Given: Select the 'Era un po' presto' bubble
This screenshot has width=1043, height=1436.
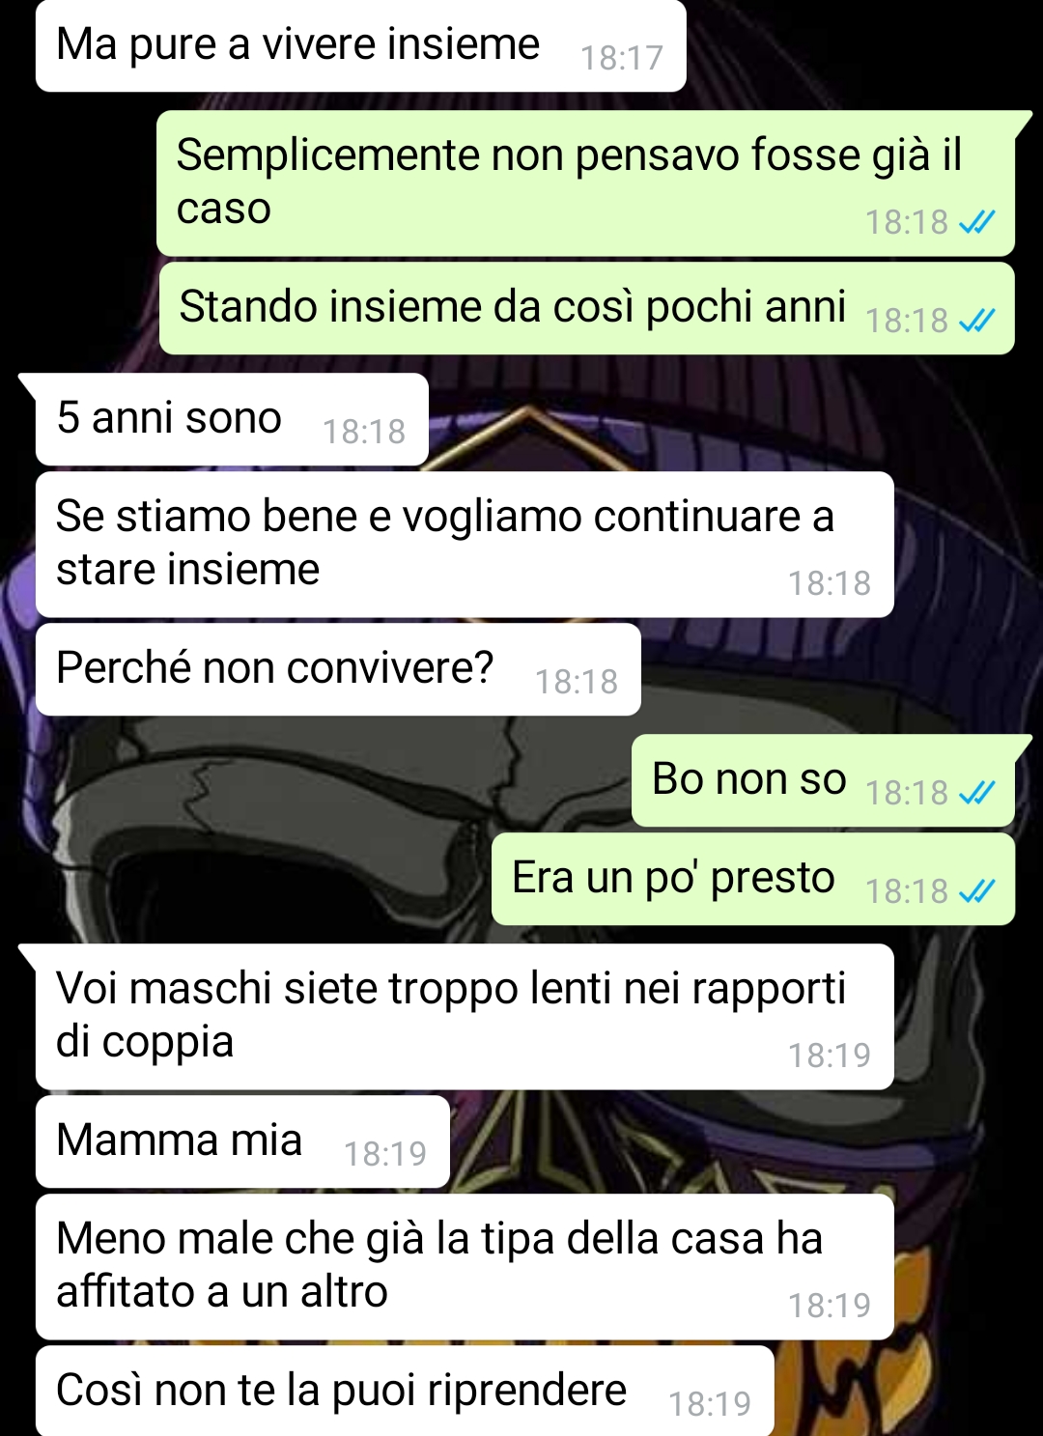Looking at the screenshot, I should 753,879.
